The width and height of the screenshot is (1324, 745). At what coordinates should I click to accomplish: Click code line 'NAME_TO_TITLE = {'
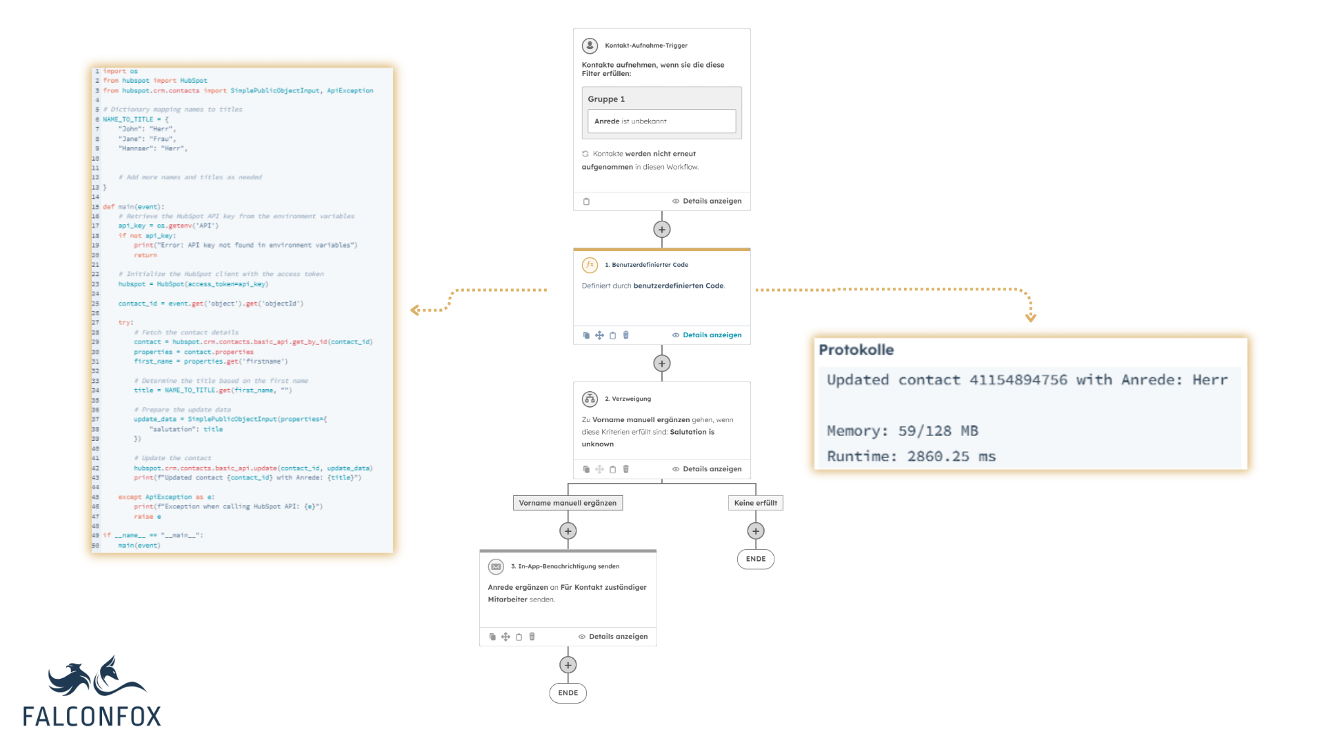point(135,119)
